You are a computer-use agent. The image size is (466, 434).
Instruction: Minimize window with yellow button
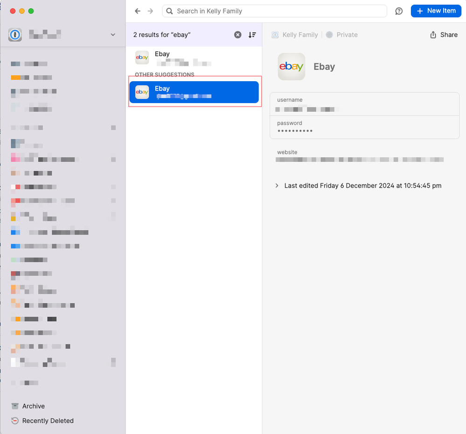[x=22, y=11]
